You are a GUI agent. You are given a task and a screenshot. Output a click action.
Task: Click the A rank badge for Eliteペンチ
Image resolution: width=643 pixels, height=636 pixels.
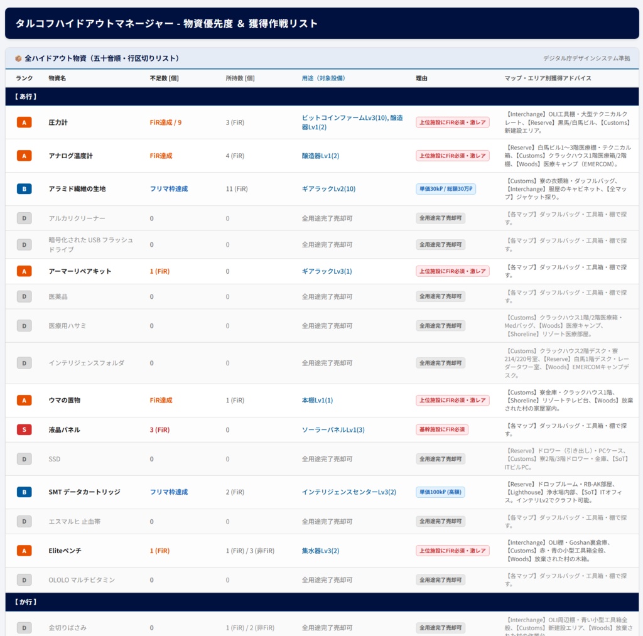[x=24, y=551]
